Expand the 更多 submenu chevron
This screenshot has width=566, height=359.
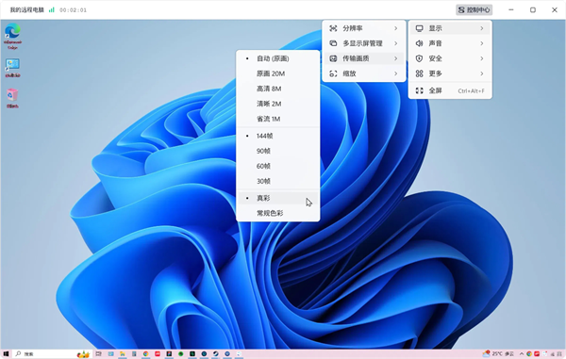point(482,73)
